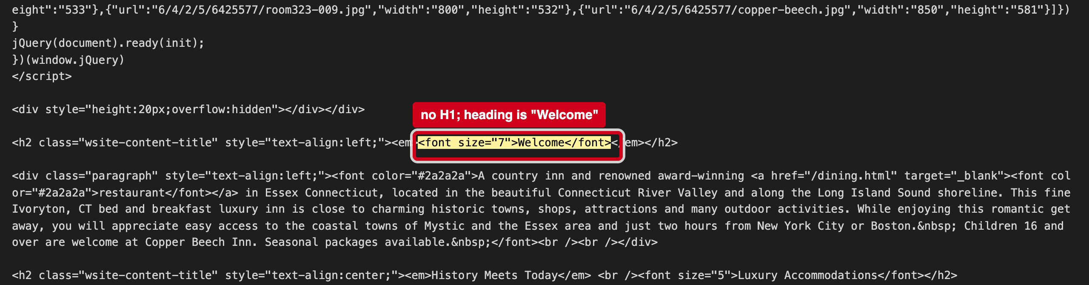Click the New York City text

point(801,226)
